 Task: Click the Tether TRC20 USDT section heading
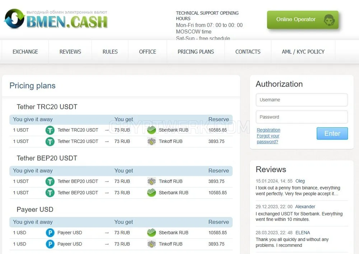[x=47, y=107]
